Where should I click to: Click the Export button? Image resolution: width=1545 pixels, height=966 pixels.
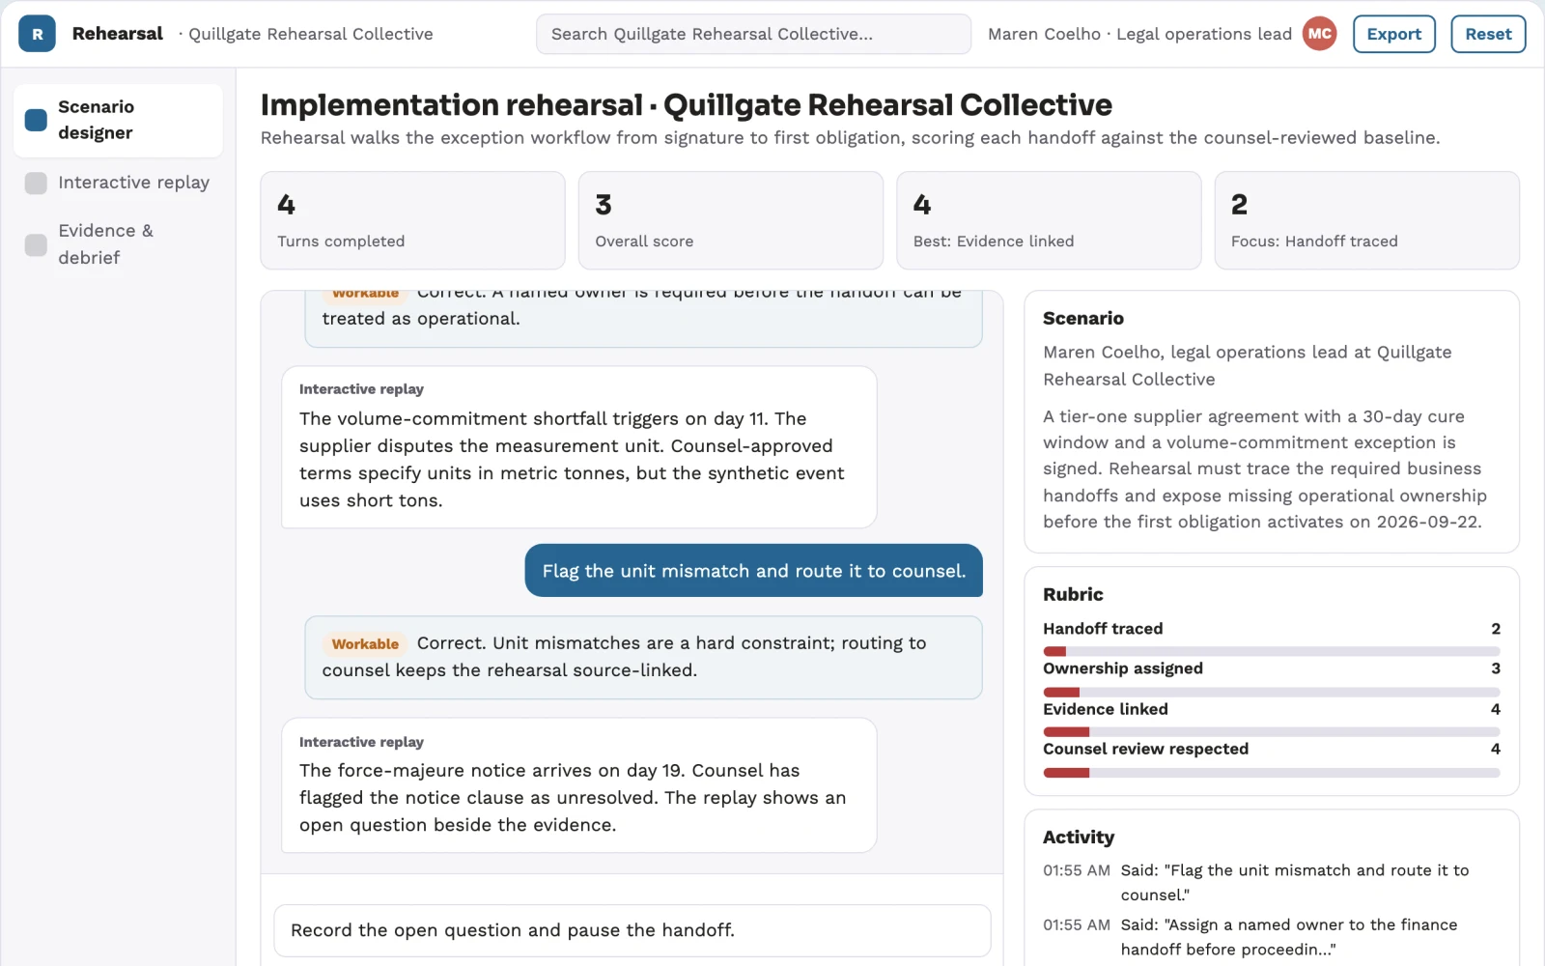point(1393,34)
